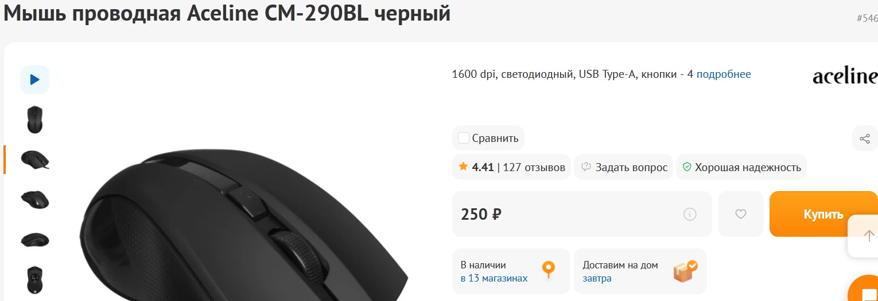Click the delivery box icon

[685, 271]
